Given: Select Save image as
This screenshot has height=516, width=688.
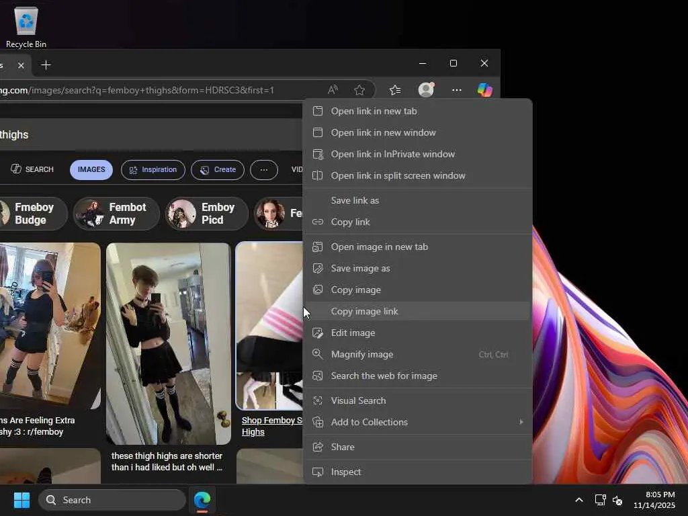Looking at the screenshot, I should point(417,268).
